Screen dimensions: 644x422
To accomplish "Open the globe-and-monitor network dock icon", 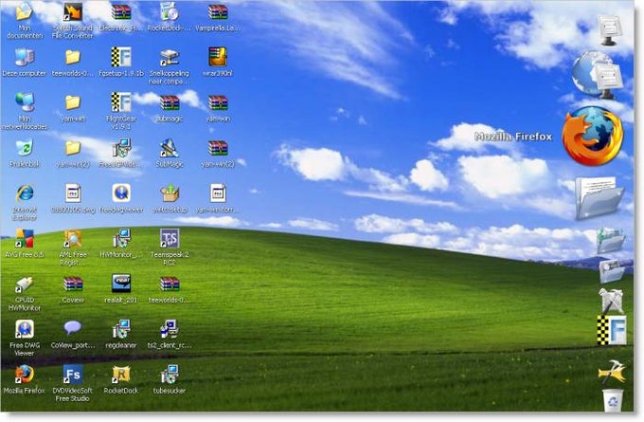I will coord(598,74).
